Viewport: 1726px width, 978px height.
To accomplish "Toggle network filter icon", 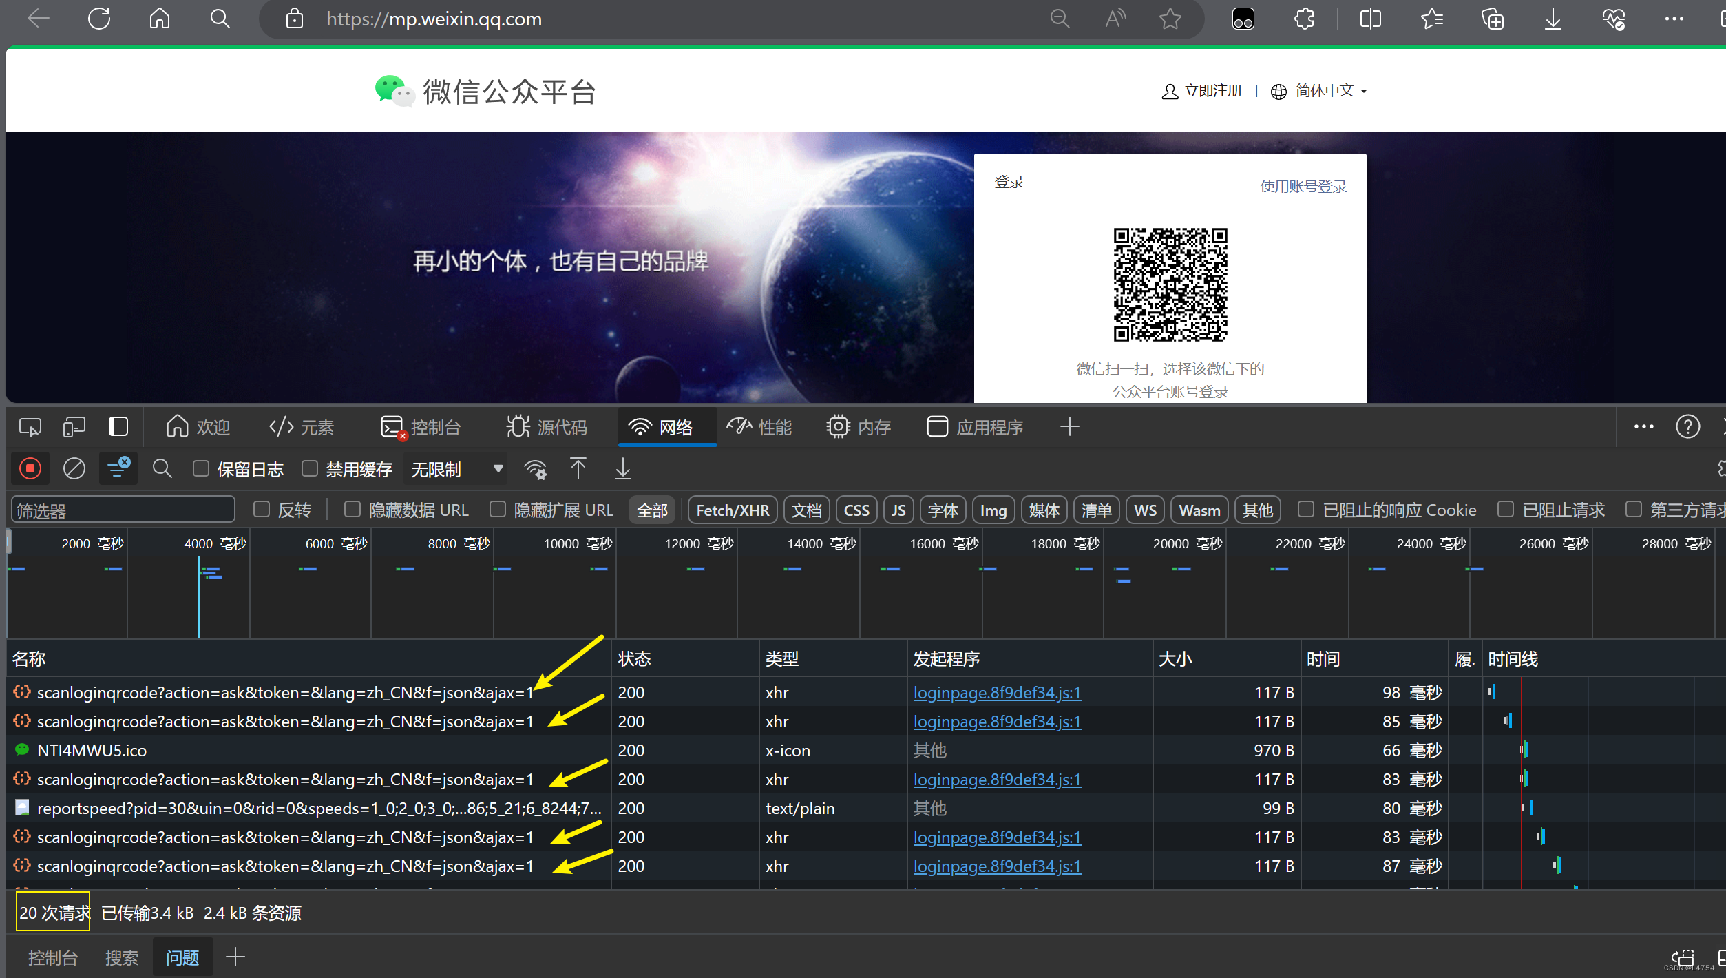I will 118,468.
